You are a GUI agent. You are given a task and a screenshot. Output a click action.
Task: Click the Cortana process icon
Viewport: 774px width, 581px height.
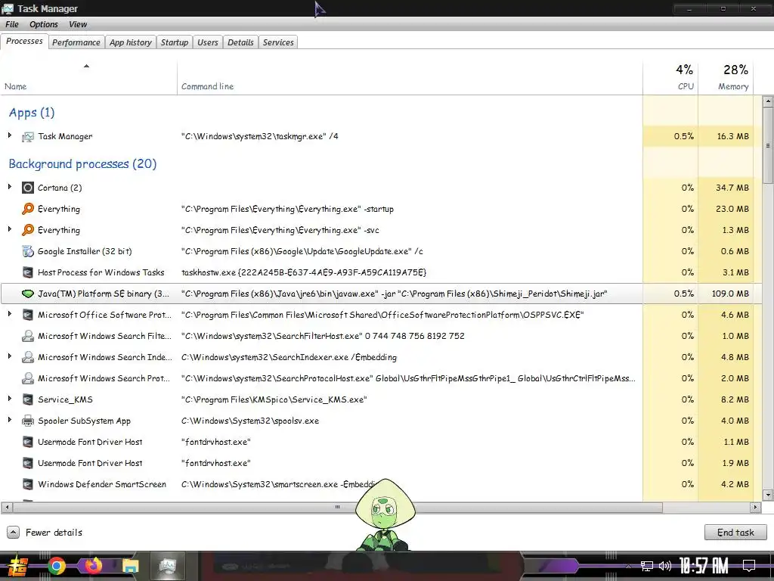coord(28,188)
